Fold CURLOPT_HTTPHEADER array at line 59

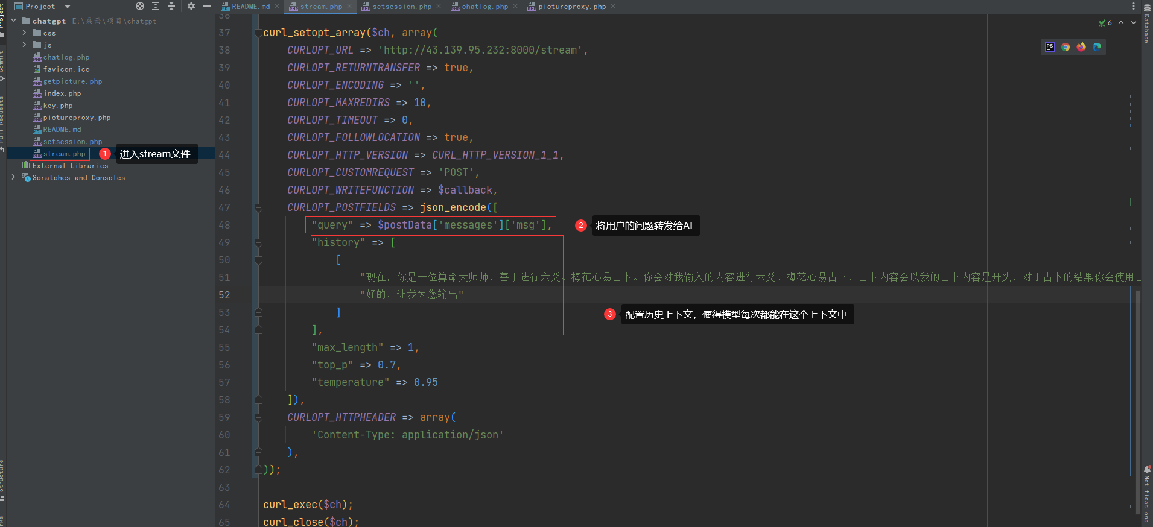click(258, 417)
